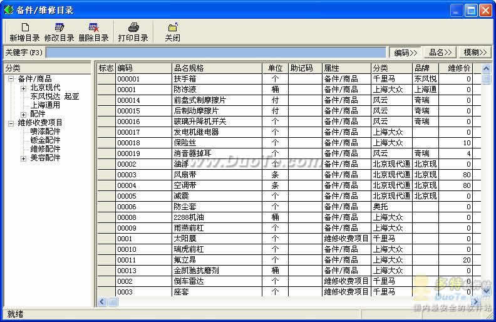
Task: Click the green app icon in title bar
Action: point(9,10)
